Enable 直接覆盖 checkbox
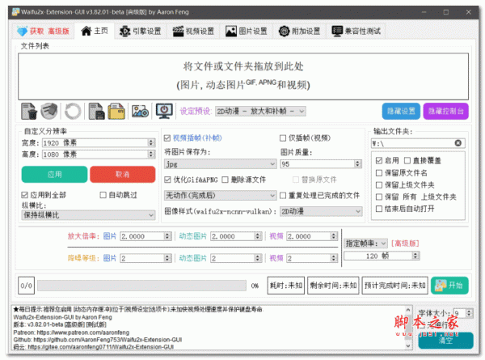Image resolution: width=485 pixels, height=360 pixels. 407,160
